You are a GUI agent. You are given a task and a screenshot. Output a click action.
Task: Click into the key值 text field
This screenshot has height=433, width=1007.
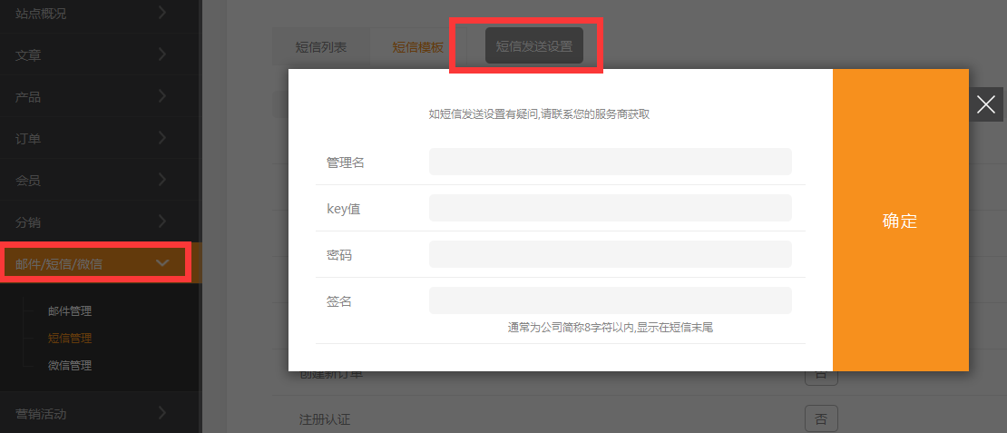pos(610,208)
